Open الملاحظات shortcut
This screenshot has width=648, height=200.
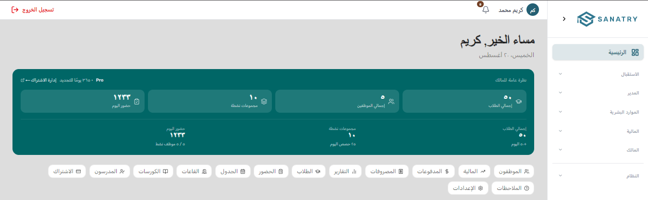pyautogui.click(x=513, y=188)
